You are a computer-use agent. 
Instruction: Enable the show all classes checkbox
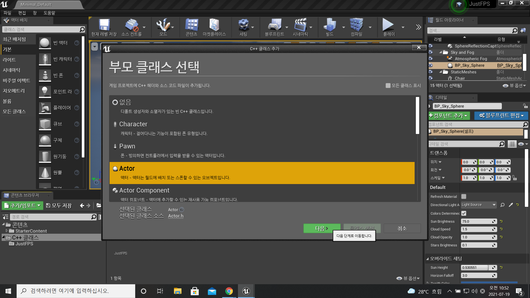coord(388,86)
